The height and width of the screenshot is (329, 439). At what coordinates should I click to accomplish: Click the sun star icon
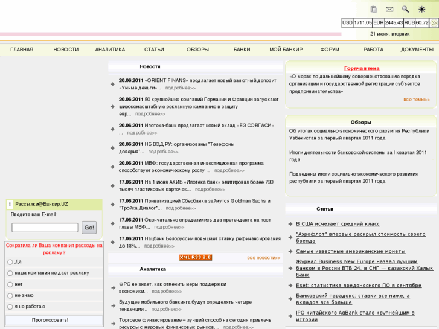pos(421,10)
